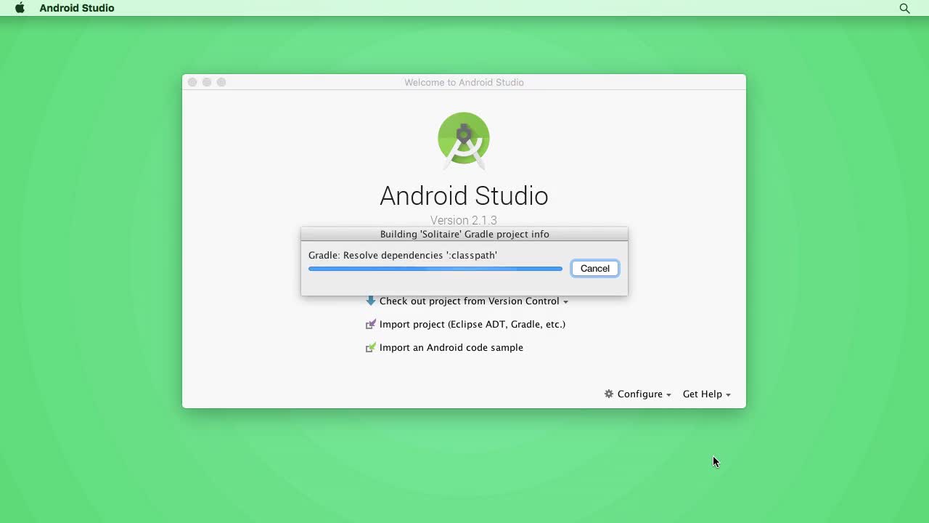This screenshot has height=523, width=929.
Task: Click the Welcome to Android Studio title bar
Action: (x=464, y=82)
